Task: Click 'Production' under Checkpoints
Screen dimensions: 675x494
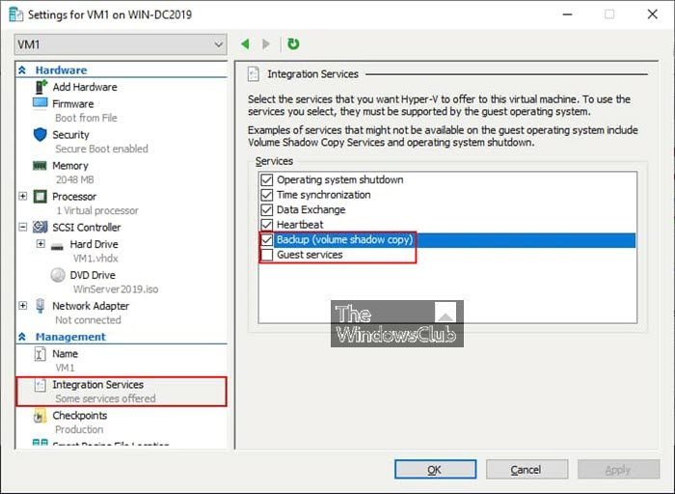Action: point(79,429)
